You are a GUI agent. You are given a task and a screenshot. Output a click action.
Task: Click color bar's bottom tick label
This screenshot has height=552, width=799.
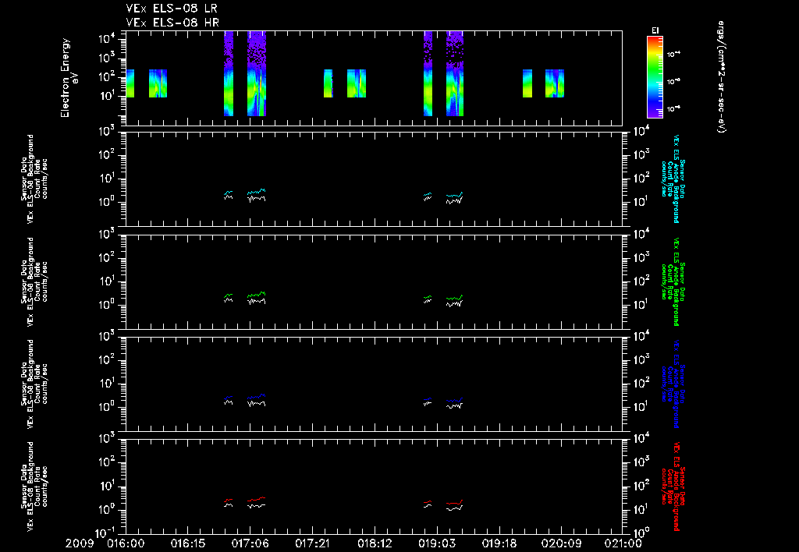coord(673,108)
